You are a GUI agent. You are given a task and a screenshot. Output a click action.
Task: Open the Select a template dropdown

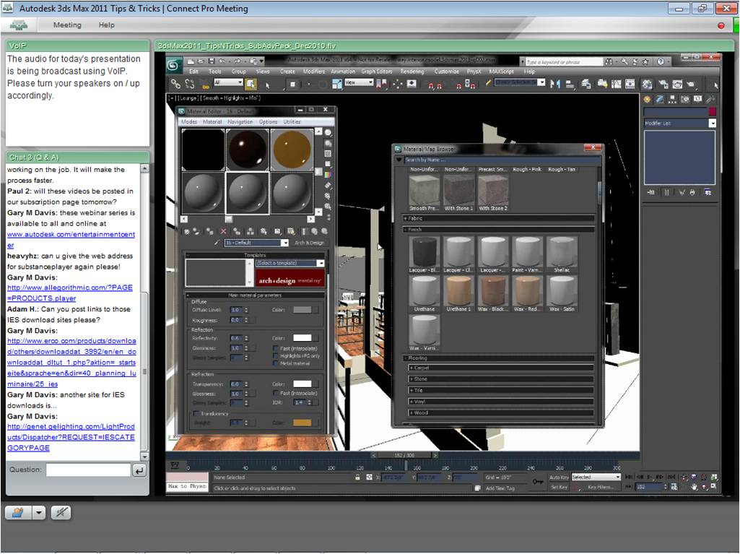point(290,263)
